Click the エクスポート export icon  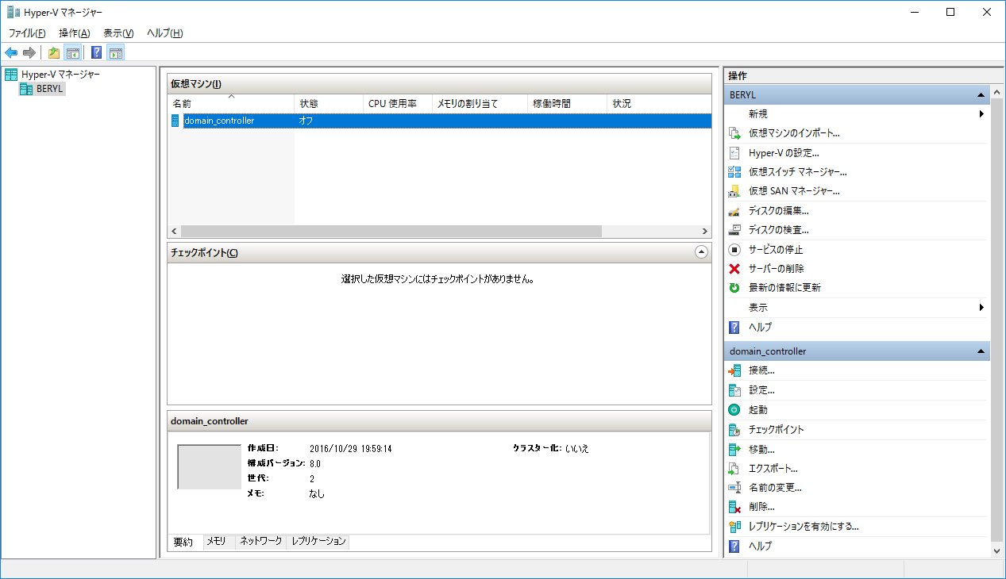734,469
